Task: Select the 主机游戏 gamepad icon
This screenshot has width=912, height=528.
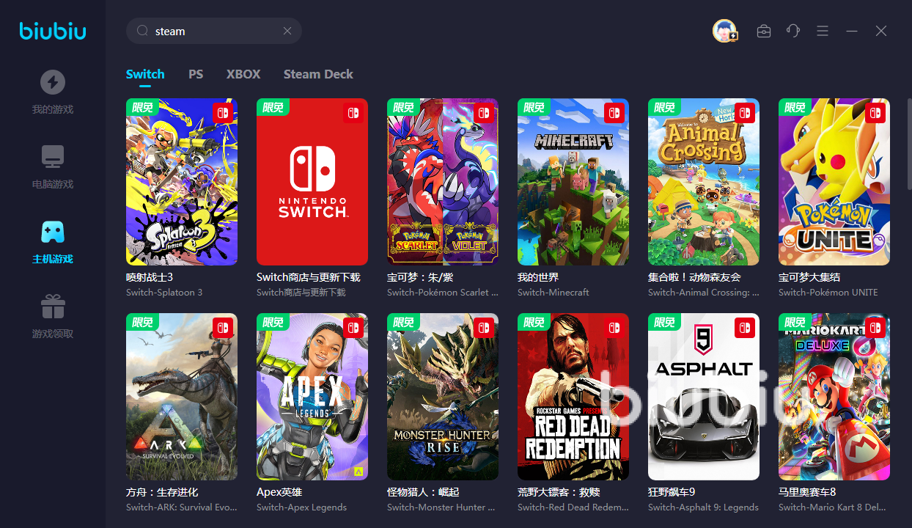Action: click(x=52, y=233)
